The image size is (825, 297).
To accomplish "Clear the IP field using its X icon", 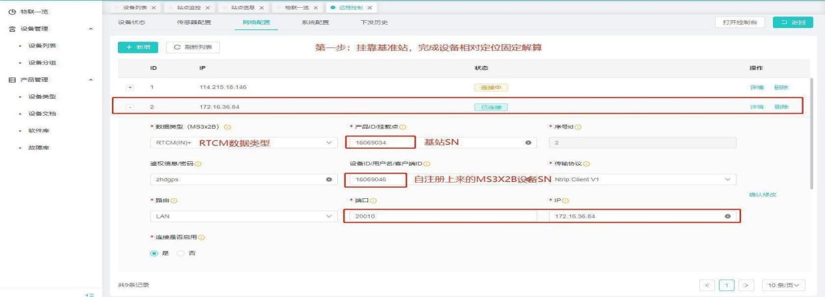I will [727, 216].
